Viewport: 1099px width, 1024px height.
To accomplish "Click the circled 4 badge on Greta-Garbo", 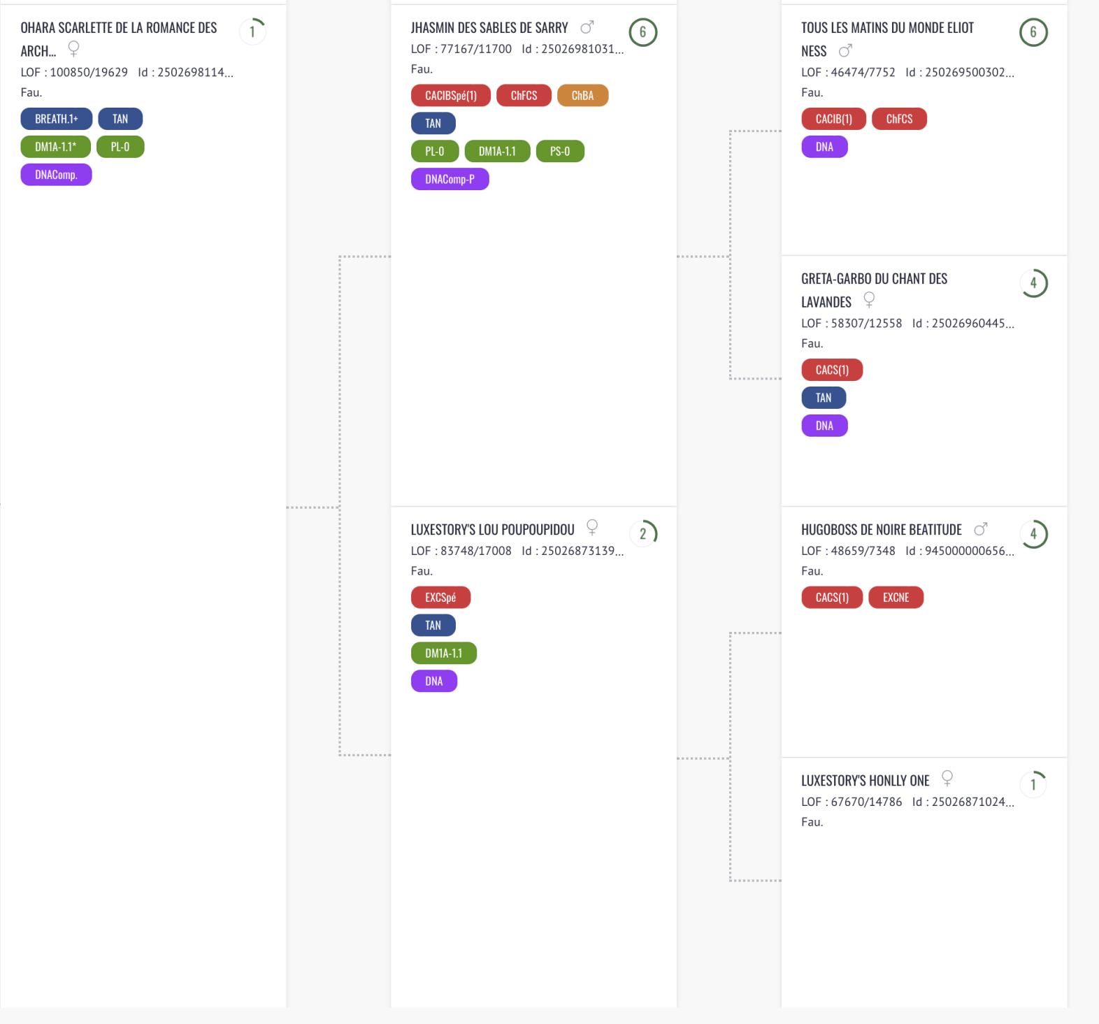I will 1033,283.
